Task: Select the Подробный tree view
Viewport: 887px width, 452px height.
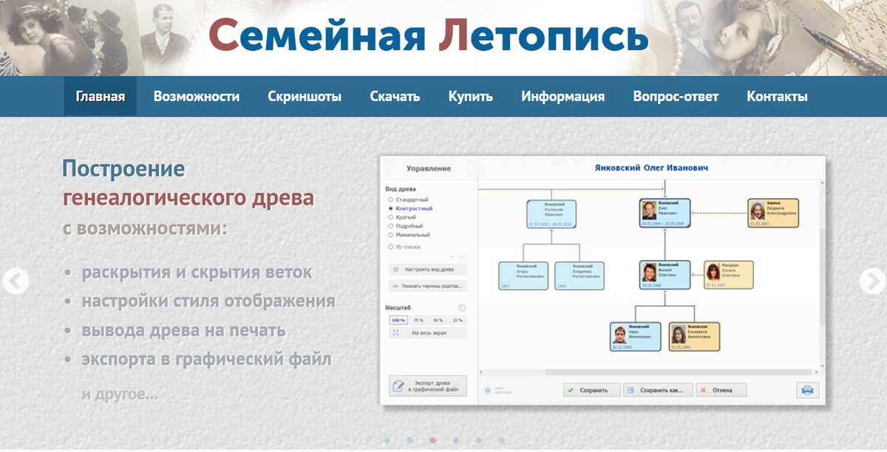Action: click(x=393, y=225)
